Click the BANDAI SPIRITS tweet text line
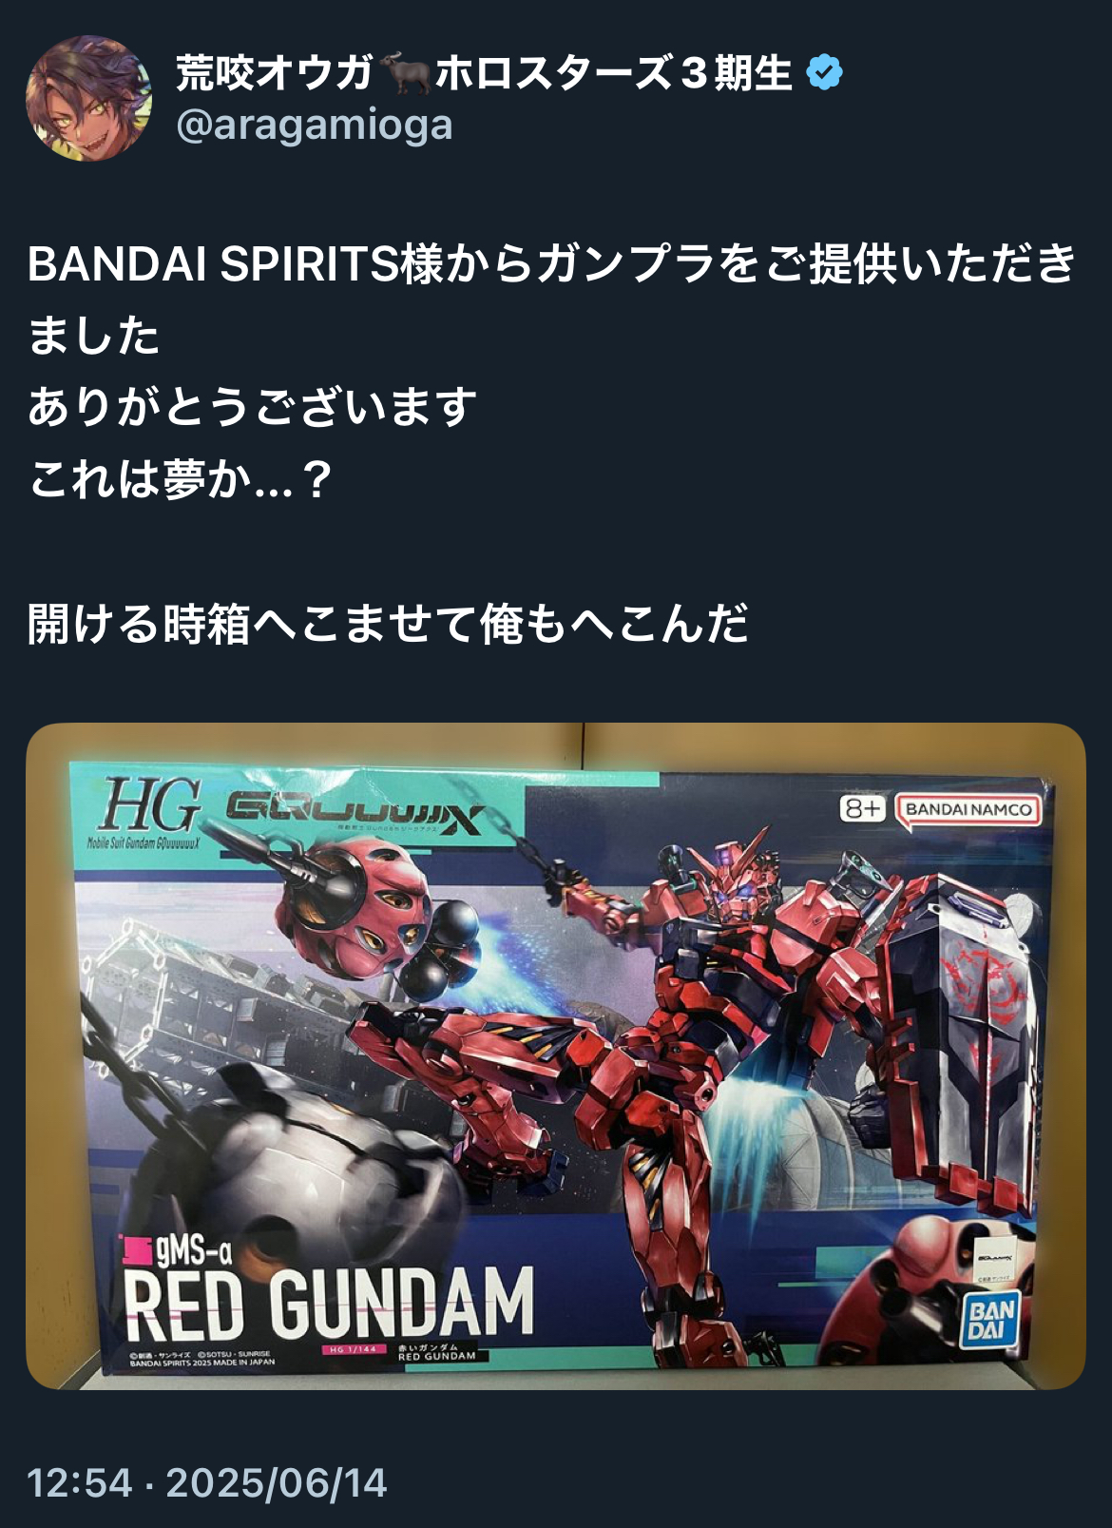This screenshot has width=1112, height=1528. click(x=552, y=263)
